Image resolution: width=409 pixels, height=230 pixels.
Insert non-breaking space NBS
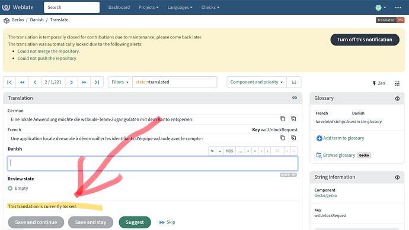[x=229, y=151]
